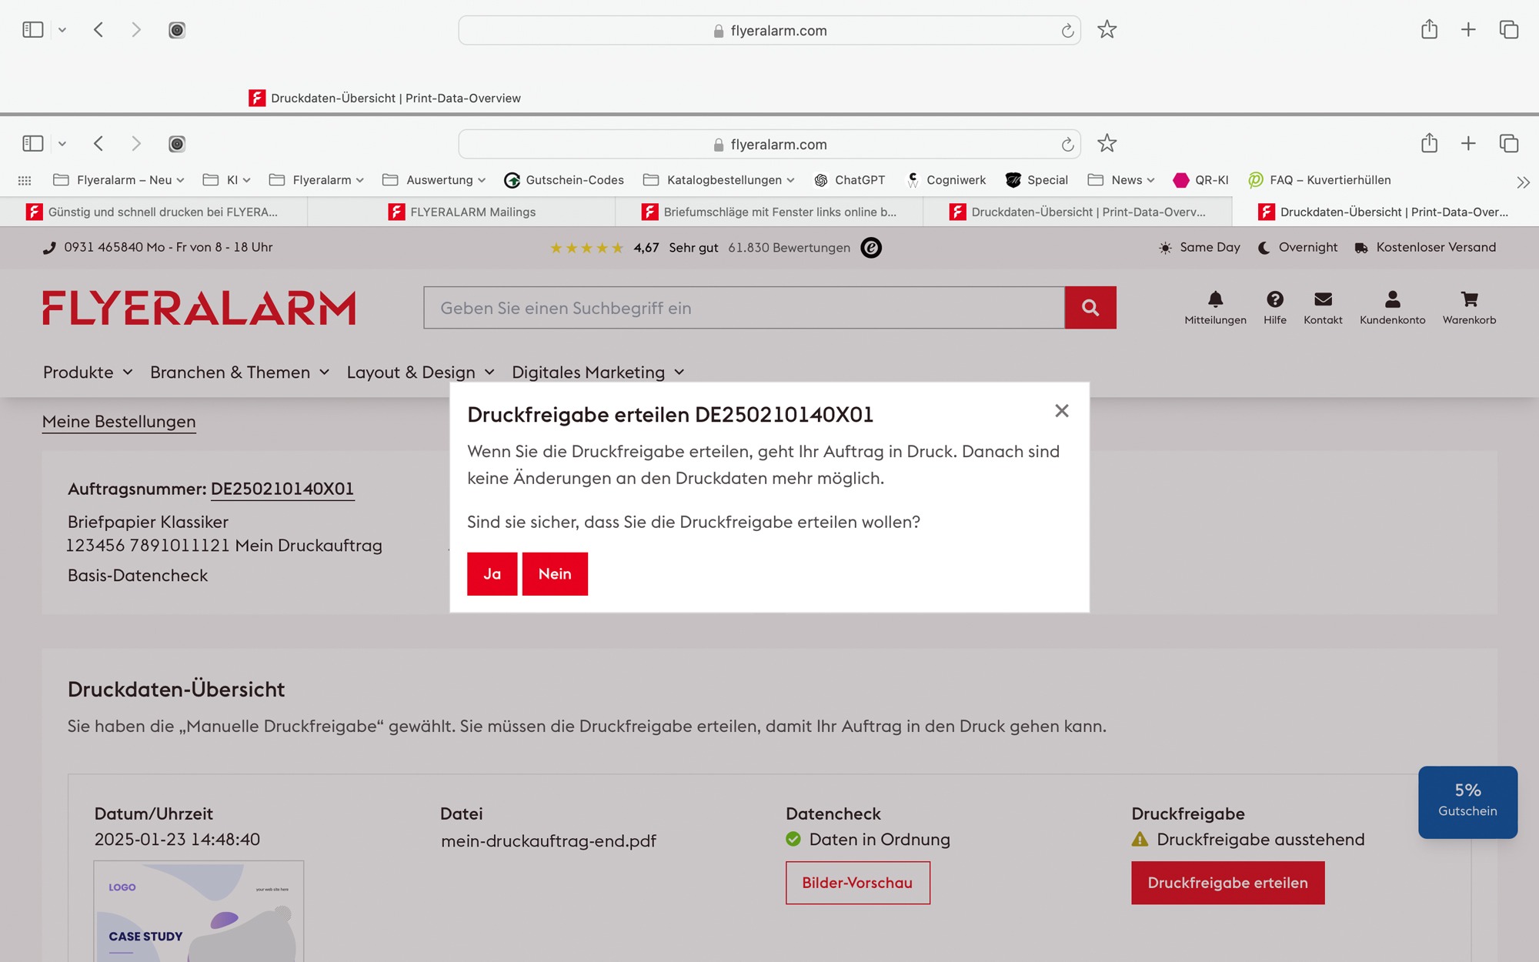Reload page via address bar icon
The width and height of the screenshot is (1539, 962).
coord(1067,145)
